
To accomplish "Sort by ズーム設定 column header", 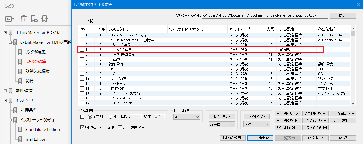I will [x=296, y=29].
